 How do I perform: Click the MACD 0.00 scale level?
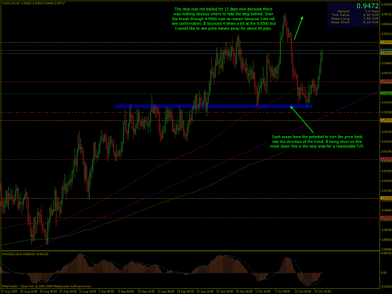(384, 273)
